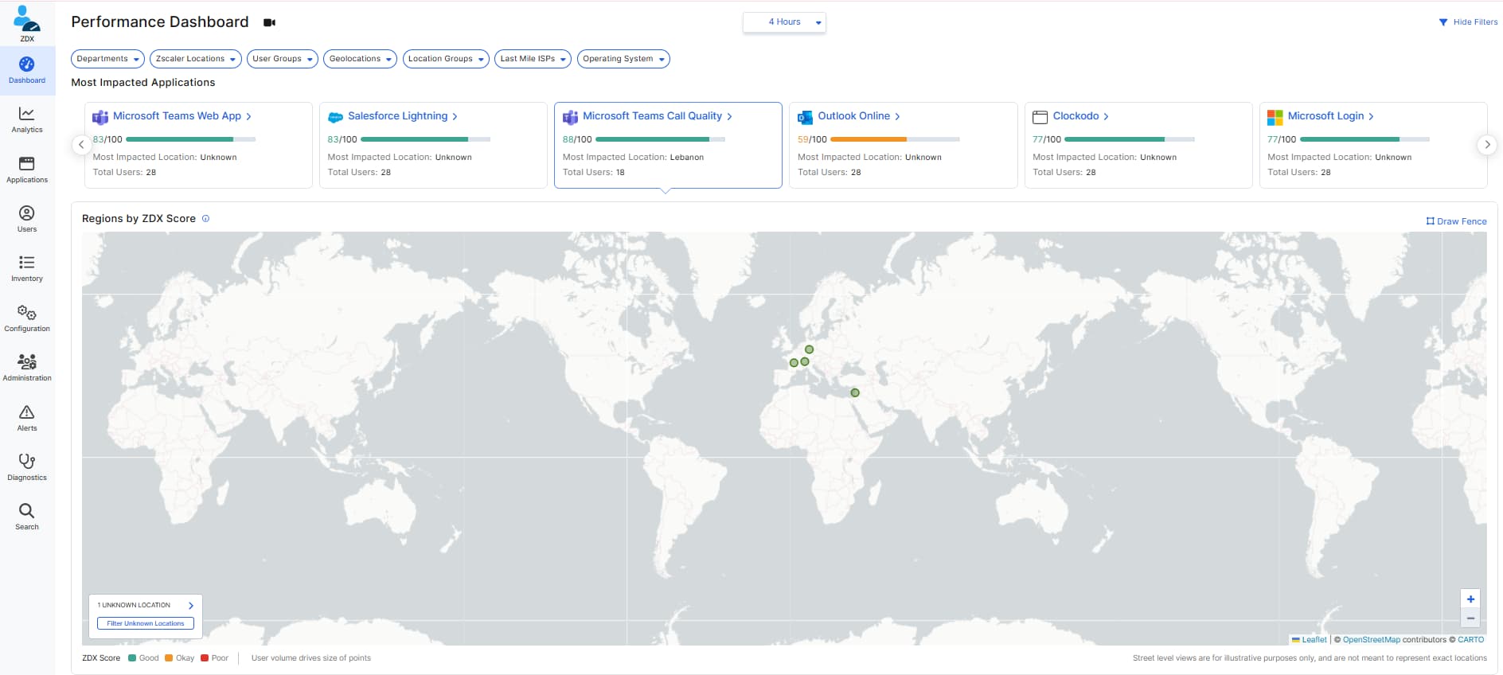Image resolution: width=1503 pixels, height=675 pixels.
Task: Expand the Zscaler Locations filter
Action: point(196,59)
